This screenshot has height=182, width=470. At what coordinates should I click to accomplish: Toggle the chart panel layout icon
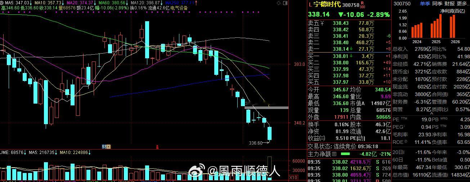tap(285, 3)
